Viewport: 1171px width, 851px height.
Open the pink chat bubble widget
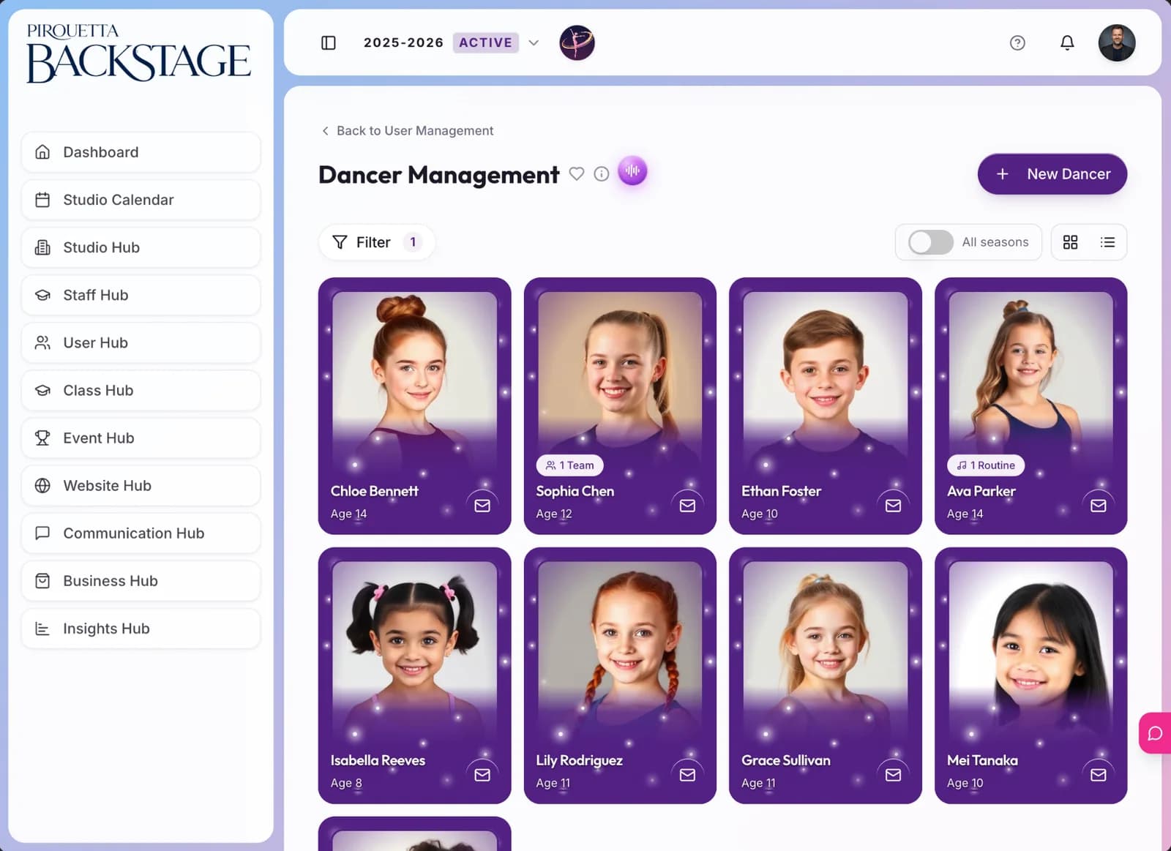click(x=1155, y=733)
